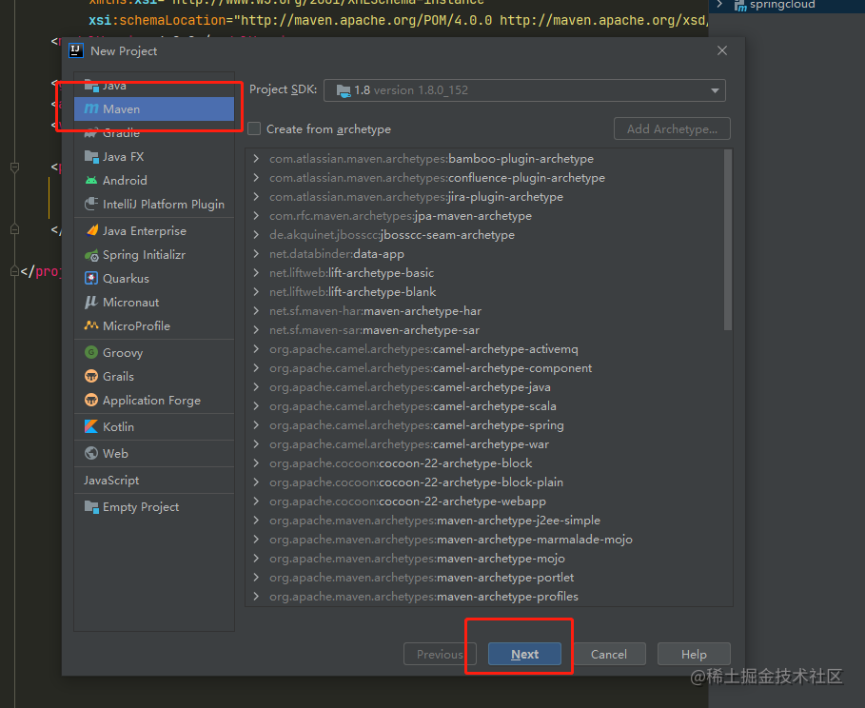Click the Next button
This screenshot has width=865, height=708.
(524, 654)
